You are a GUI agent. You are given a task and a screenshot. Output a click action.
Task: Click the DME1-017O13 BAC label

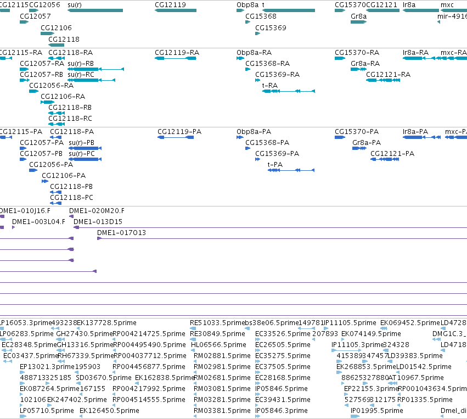pyautogui.click(x=121, y=233)
